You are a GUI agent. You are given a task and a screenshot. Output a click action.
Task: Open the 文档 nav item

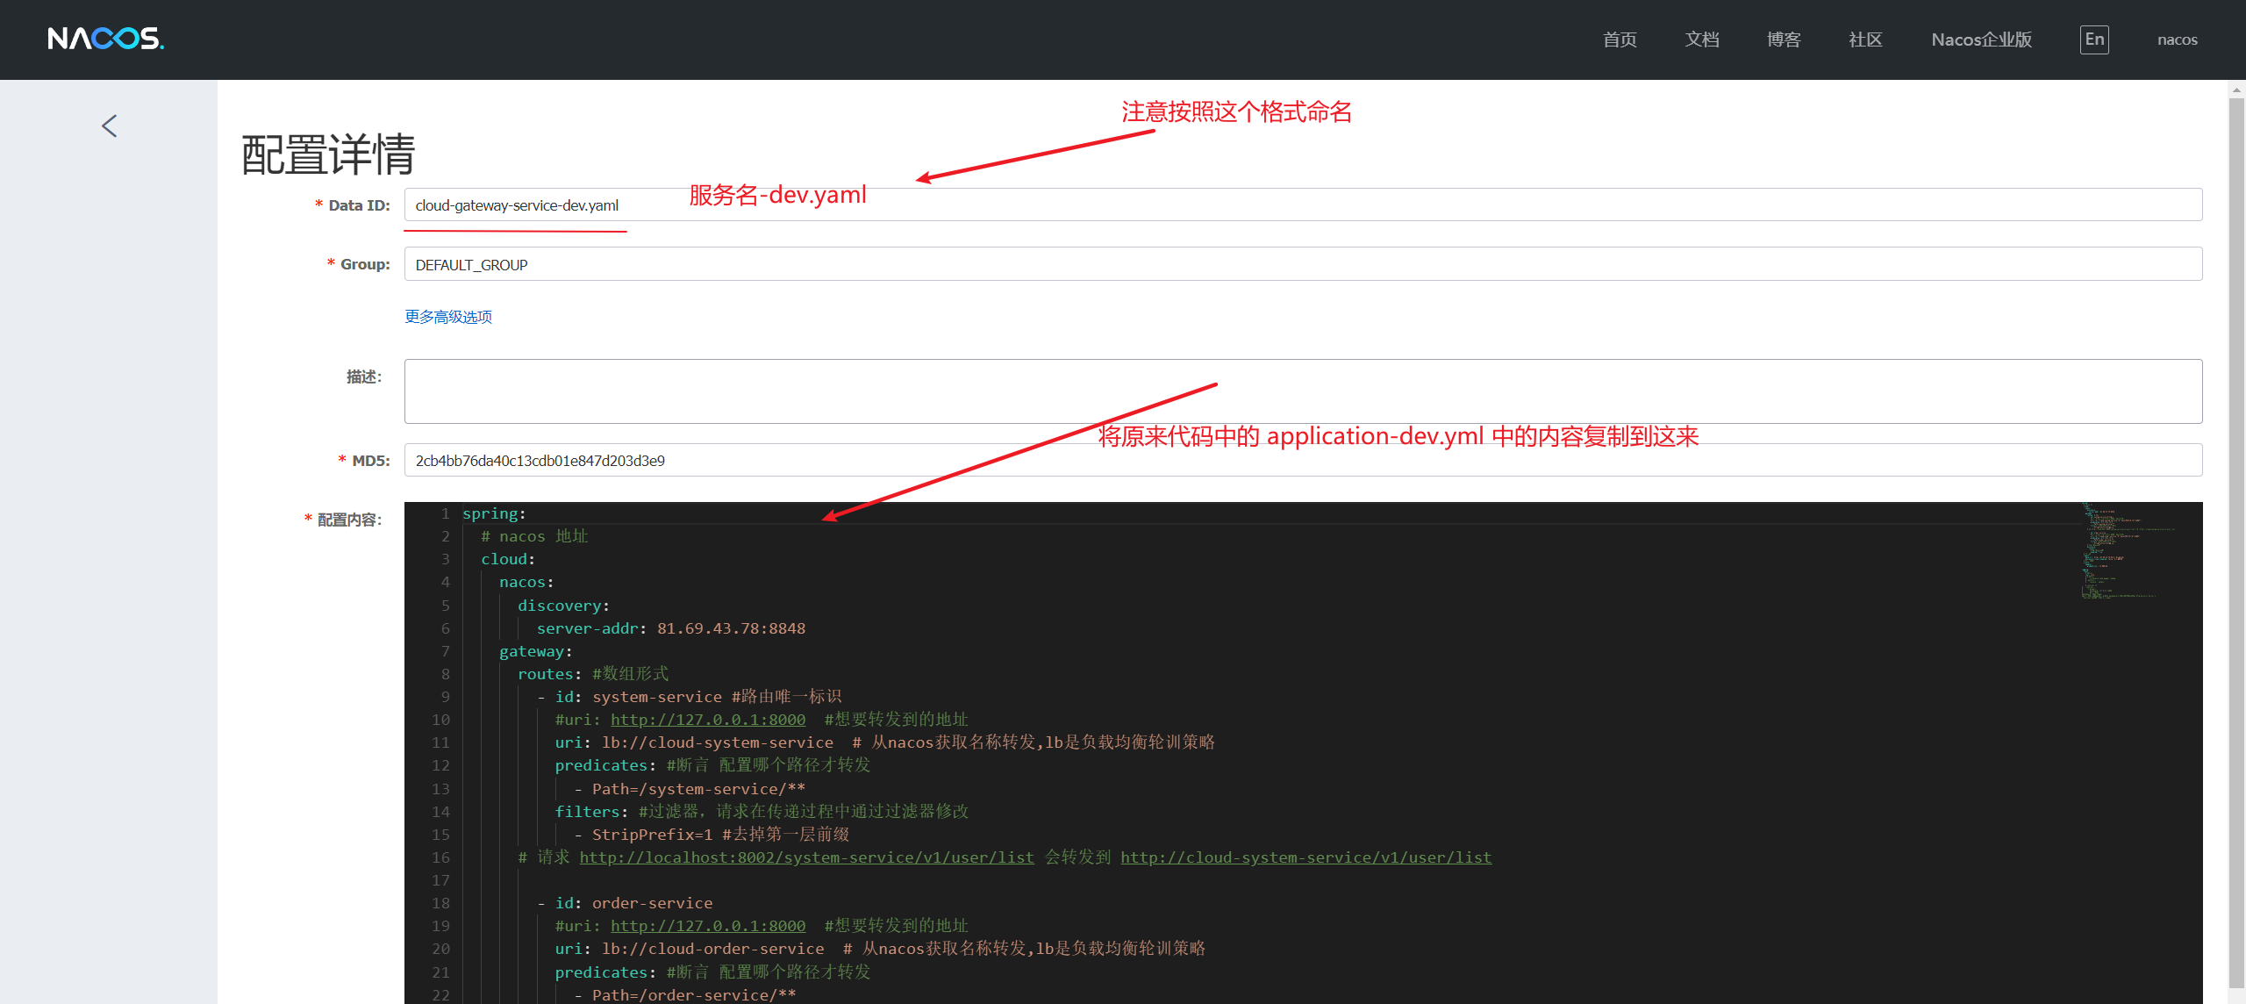pos(1701,39)
